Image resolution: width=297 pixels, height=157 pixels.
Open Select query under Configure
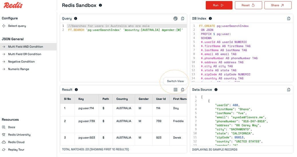(17, 26)
